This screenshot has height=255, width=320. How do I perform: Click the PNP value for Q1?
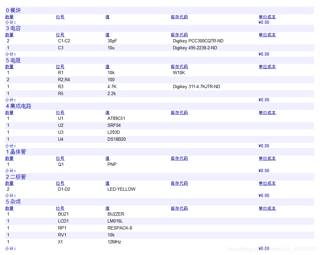[x=112, y=164]
